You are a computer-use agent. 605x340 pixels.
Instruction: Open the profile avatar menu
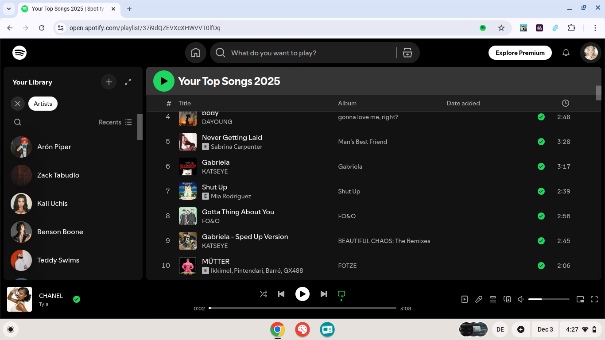click(591, 53)
